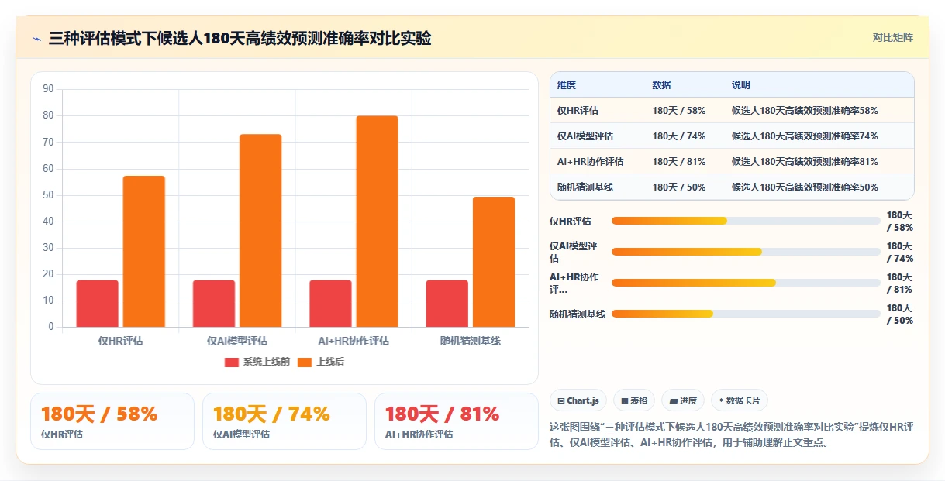Screen dimensions: 945x481
Task: Open the 180天 / 74% data card
Action: pos(285,421)
